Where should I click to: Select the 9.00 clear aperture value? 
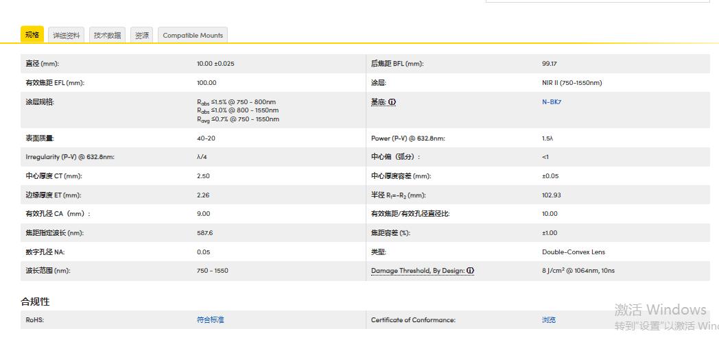click(203, 214)
